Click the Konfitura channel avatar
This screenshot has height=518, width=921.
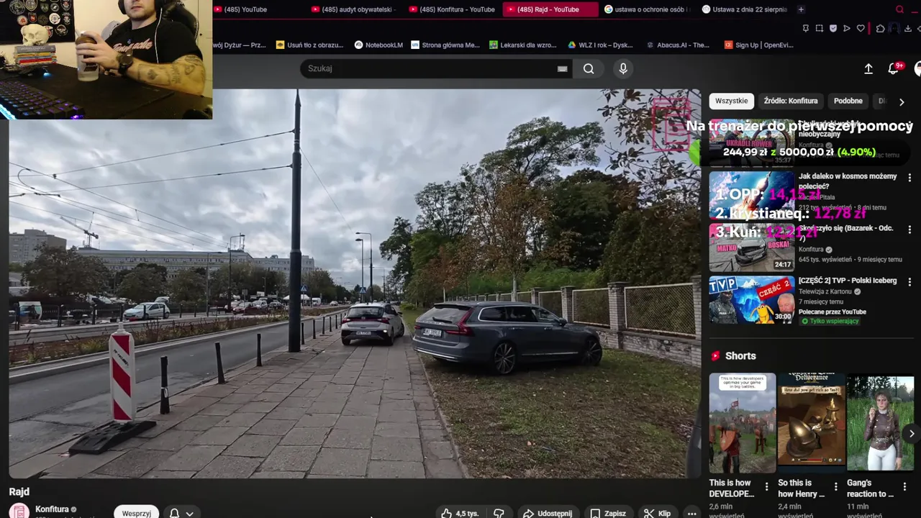click(19, 512)
